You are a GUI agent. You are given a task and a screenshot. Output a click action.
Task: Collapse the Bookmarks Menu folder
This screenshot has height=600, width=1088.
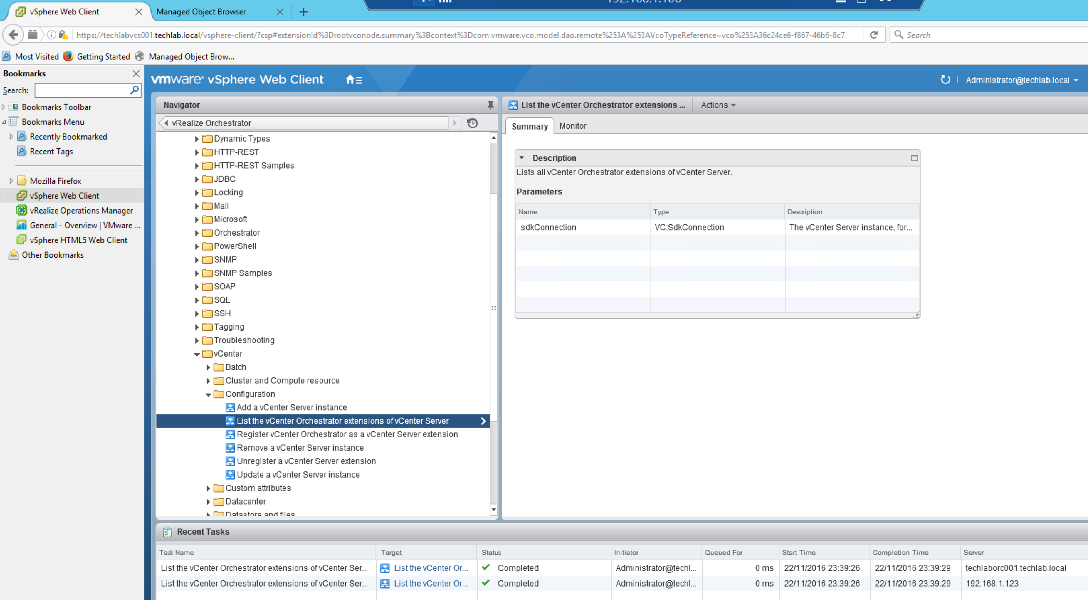coord(4,122)
